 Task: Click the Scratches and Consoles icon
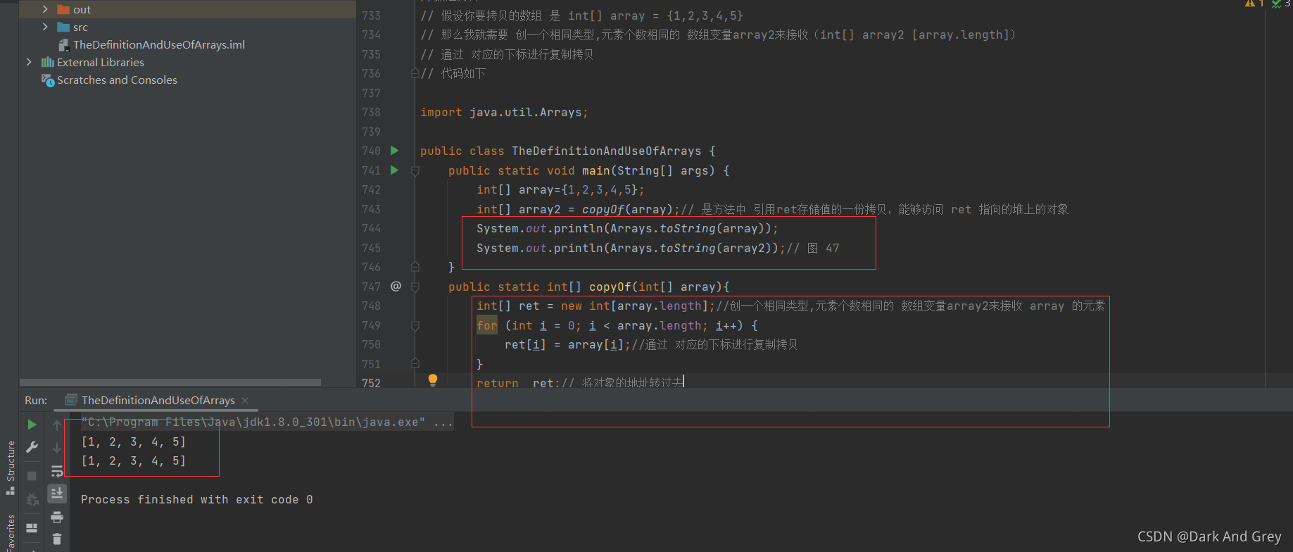point(48,80)
